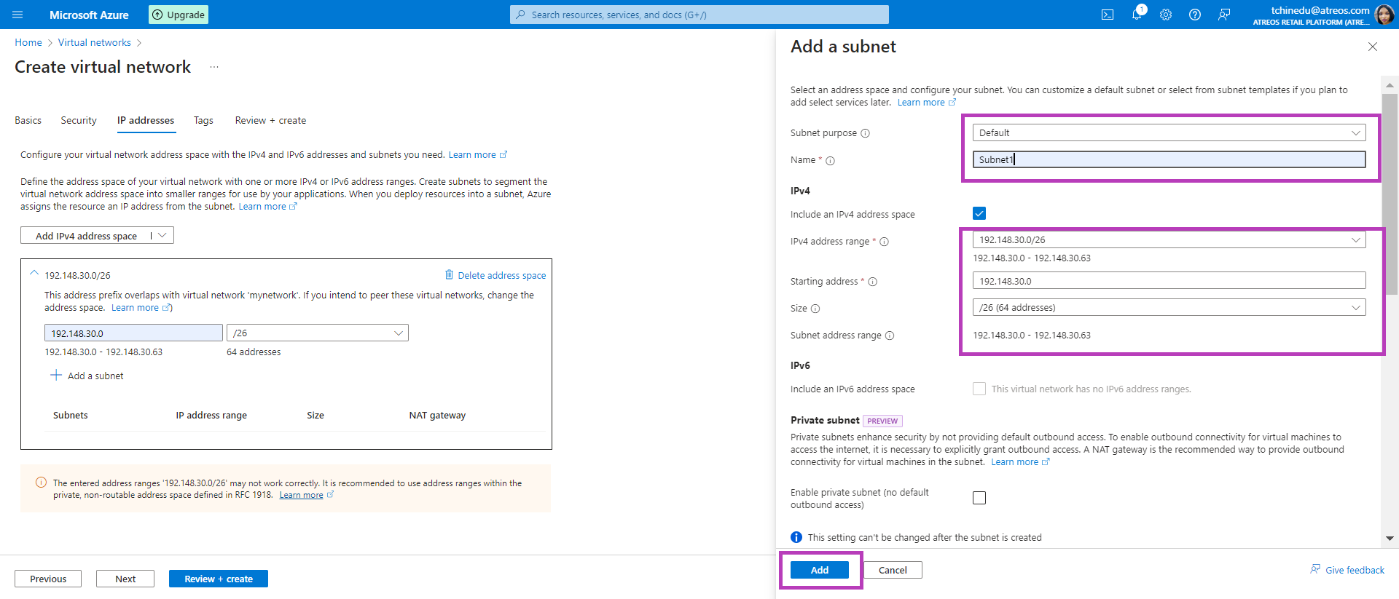Screen dimensions: 1399x599
Task: Toggle Include an IPv4 address space checkbox
Action: point(979,213)
